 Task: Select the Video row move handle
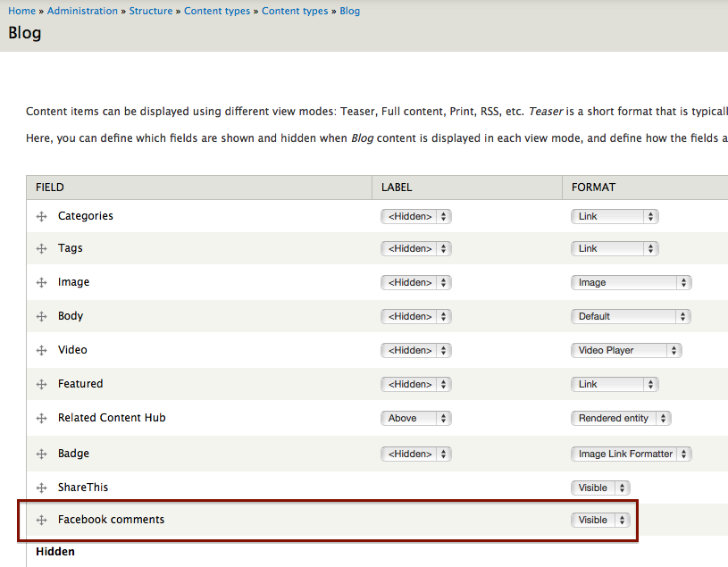41,351
